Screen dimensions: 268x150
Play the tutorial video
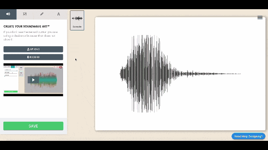tap(33, 80)
